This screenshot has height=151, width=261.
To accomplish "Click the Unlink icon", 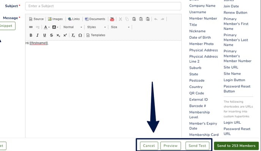I will (x=38, y=27).
